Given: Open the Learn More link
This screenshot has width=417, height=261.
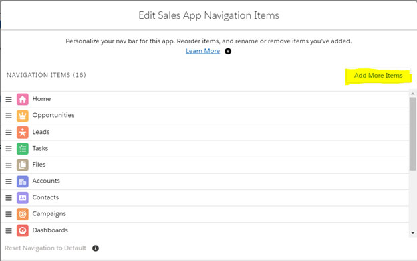Looking at the screenshot, I should [x=202, y=51].
